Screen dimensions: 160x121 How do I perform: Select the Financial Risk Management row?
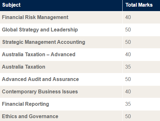click(x=80, y=17)
